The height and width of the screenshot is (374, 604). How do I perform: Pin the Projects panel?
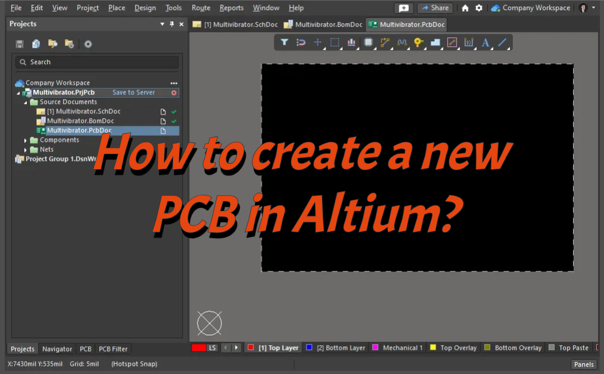point(172,24)
